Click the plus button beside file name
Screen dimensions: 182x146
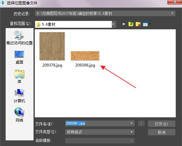141,124
